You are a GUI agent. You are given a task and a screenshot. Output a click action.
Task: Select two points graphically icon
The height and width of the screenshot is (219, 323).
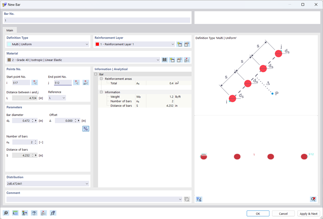pos(85,83)
